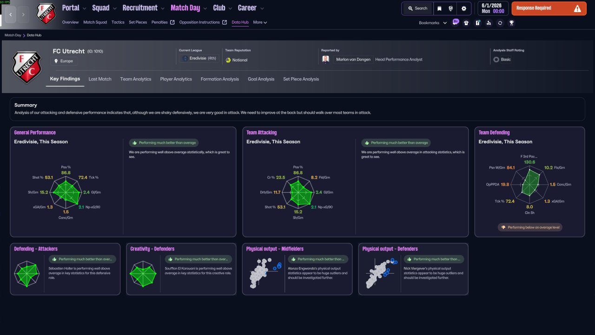The image size is (595, 335).
Task: Click the General Performance radar chart
Action: click(66, 193)
